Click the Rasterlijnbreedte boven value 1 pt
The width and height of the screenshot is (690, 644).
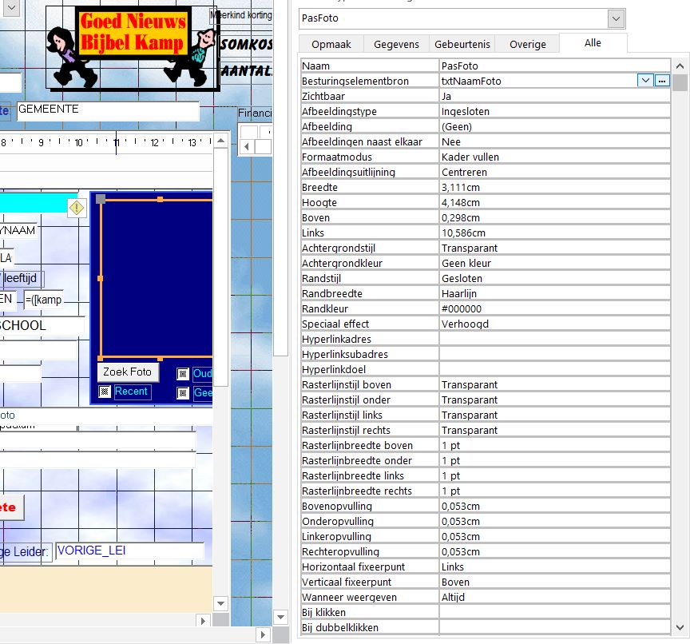pos(554,446)
